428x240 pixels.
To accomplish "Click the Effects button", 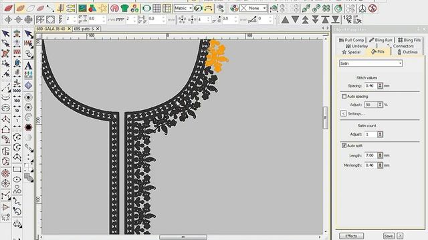I will [x=351, y=236].
